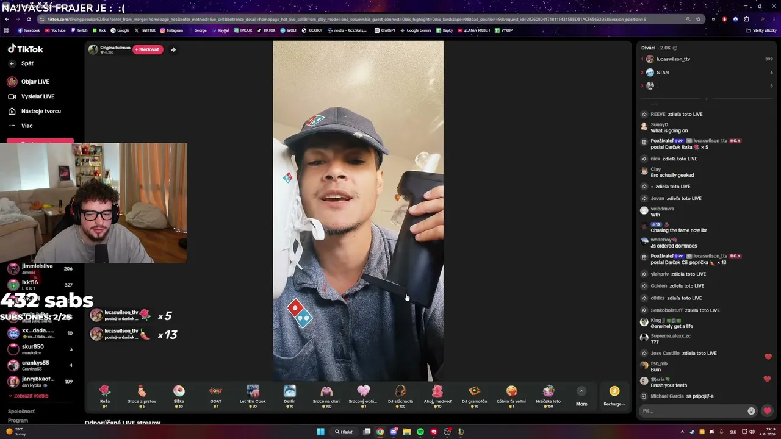781x439 pixels.
Task: Follow streamer with the Sledovať button
Action: [x=148, y=49]
